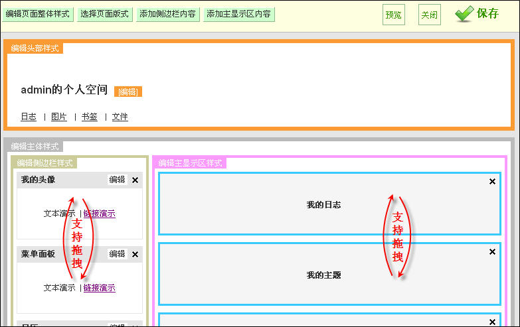Remove the 菜单面板 block with its X
The image size is (520, 327).
[x=135, y=255]
